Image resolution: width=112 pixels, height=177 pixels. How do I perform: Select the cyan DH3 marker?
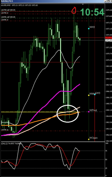(x=95, y=94)
